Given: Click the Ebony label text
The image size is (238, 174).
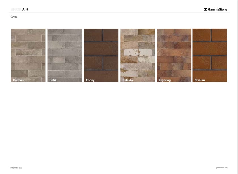Looking at the screenshot, I should [x=90, y=80].
